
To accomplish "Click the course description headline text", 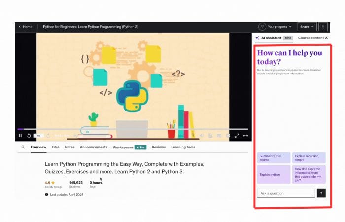I will click(x=124, y=168).
